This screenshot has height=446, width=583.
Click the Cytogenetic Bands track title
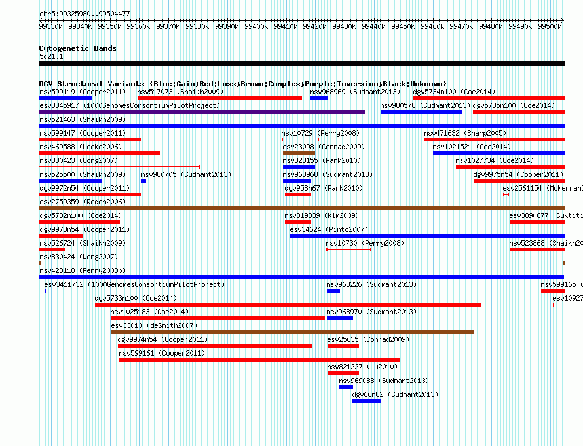tap(78, 48)
